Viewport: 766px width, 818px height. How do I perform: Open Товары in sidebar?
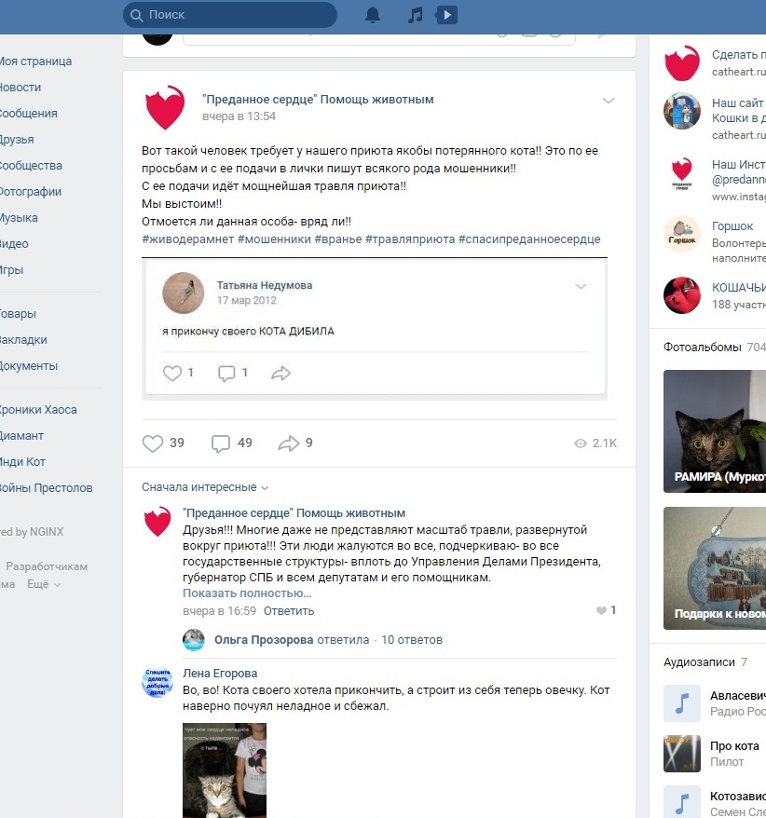[17, 314]
